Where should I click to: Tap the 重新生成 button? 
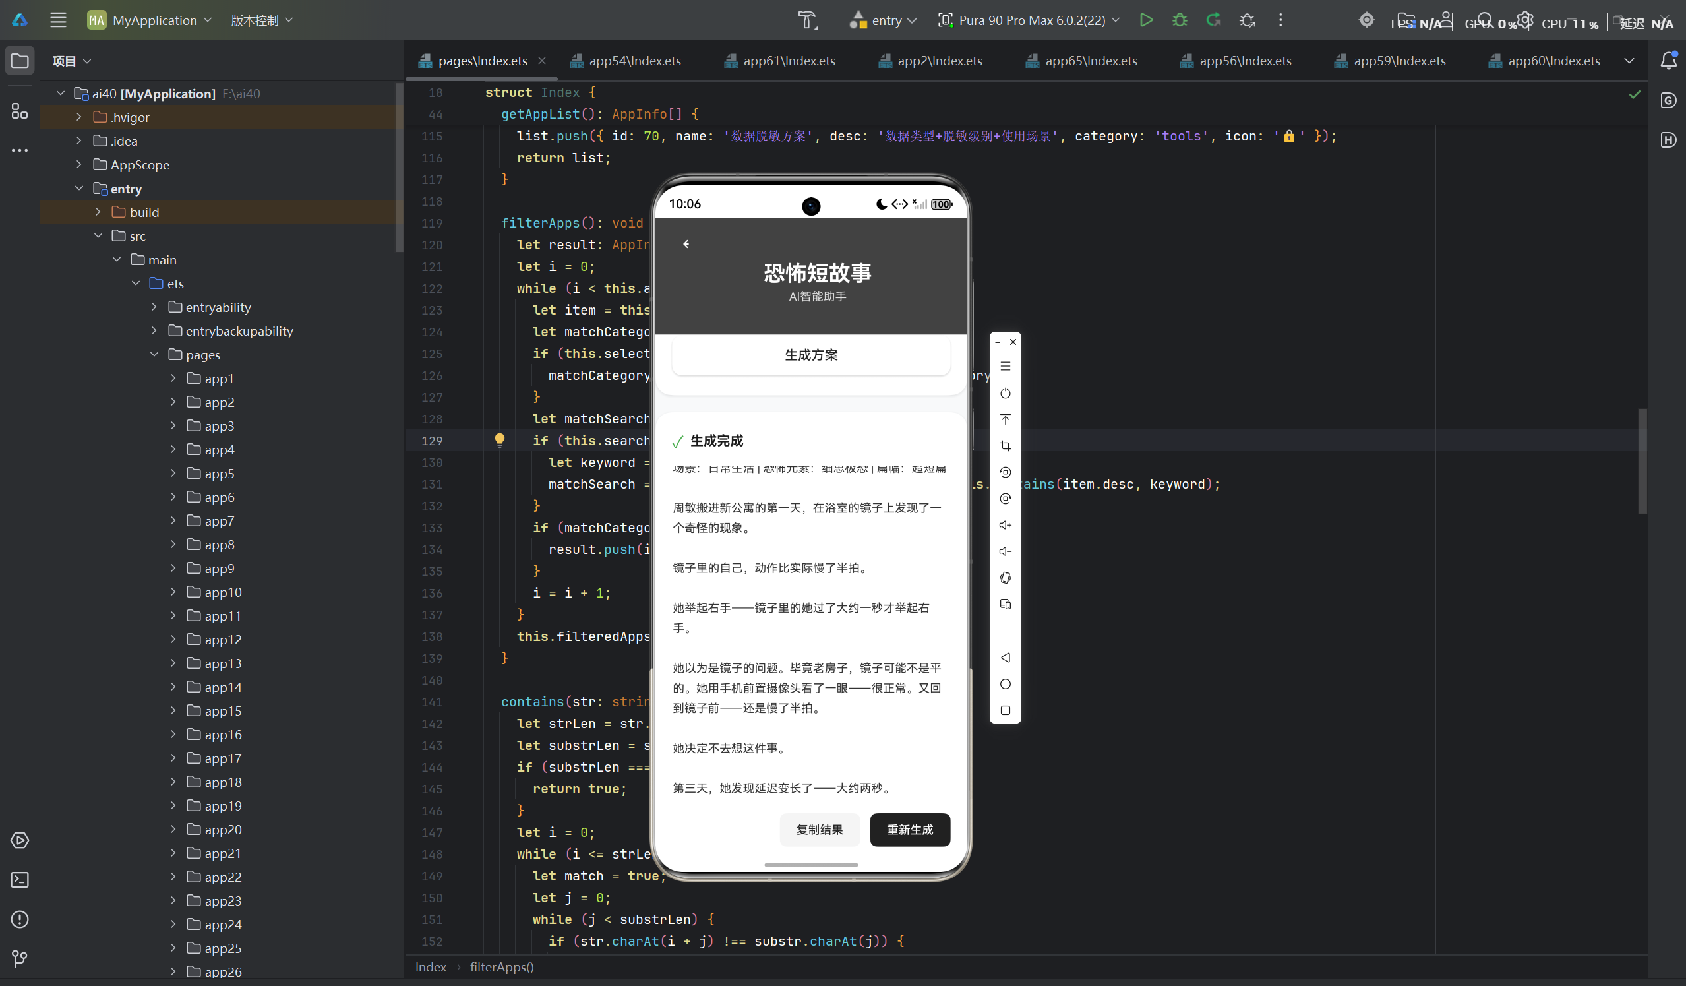tap(910, 830)
